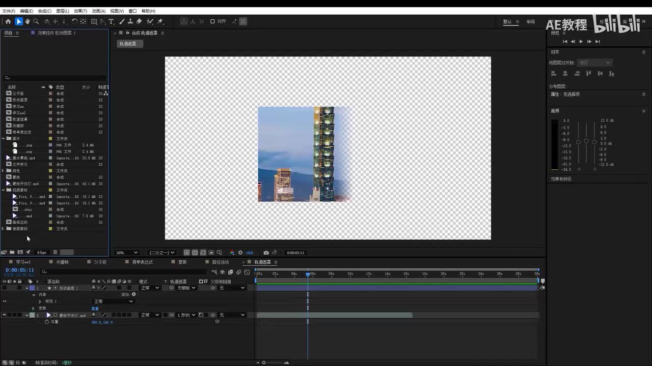Click the timeline current time 0:00:05:11
The image size is (652, 366).
click(20, 270)
